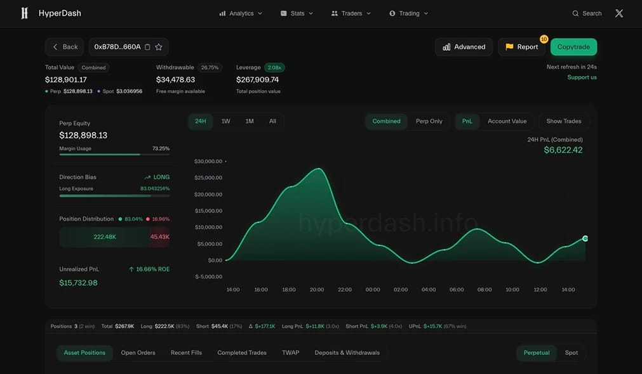Image resolution: width=642 pixels, height=374 pixels.
Task: Click the back arrow icon
Action: click(x=55, y=47)
